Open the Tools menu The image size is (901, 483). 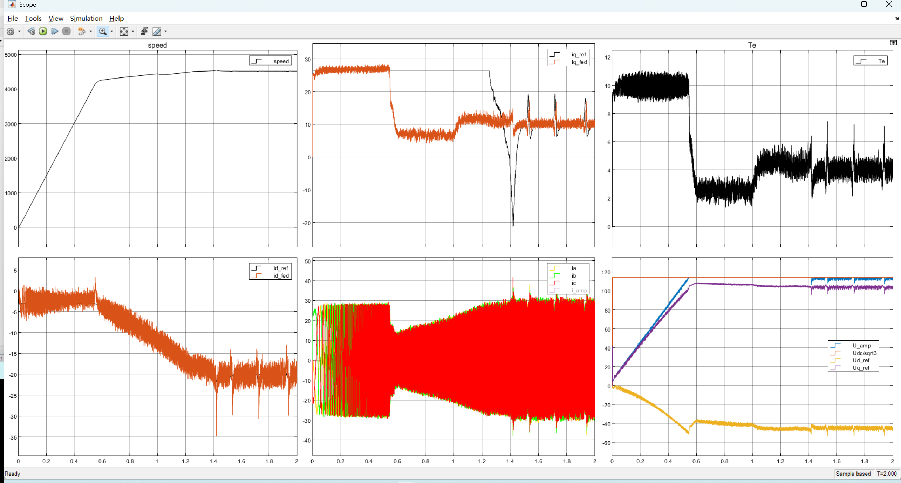click(33, 19)
